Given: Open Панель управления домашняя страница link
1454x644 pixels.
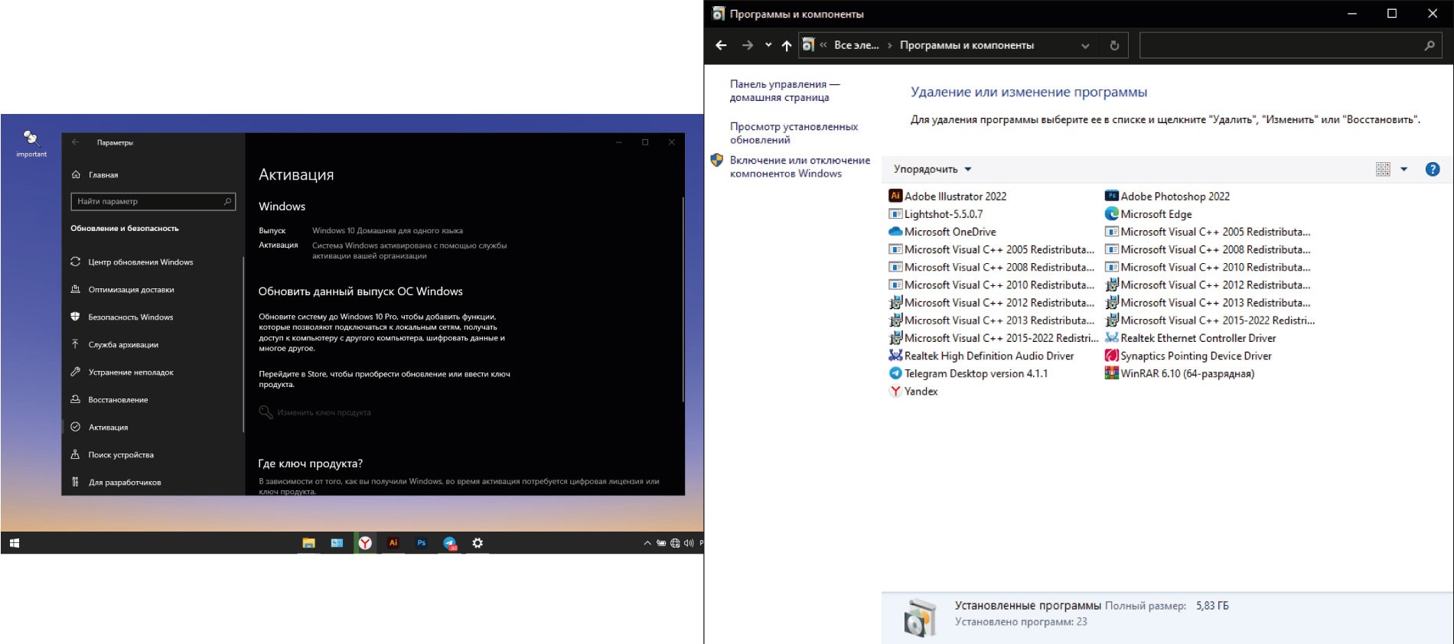Looking at the screenshot, I should point(784,90).
